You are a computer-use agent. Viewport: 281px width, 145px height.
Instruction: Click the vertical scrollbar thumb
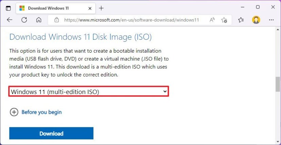[278, 84]
